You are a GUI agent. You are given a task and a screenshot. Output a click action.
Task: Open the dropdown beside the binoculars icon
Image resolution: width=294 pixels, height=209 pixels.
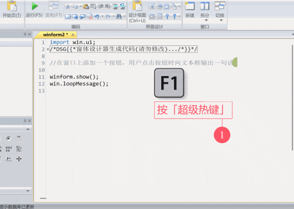tap(124, 16)
